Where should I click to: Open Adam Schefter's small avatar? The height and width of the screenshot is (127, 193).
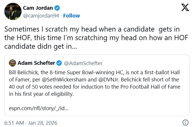pyautogui.click(x=12, y=63)
